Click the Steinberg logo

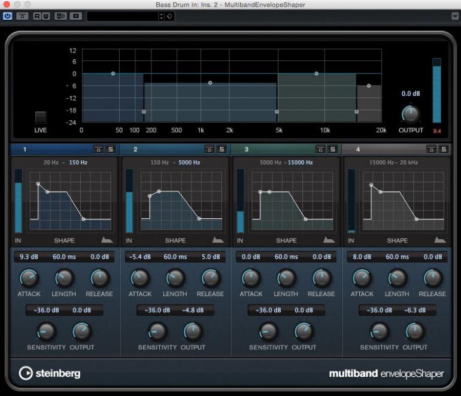pyautogui.click(x=49, y=373)
